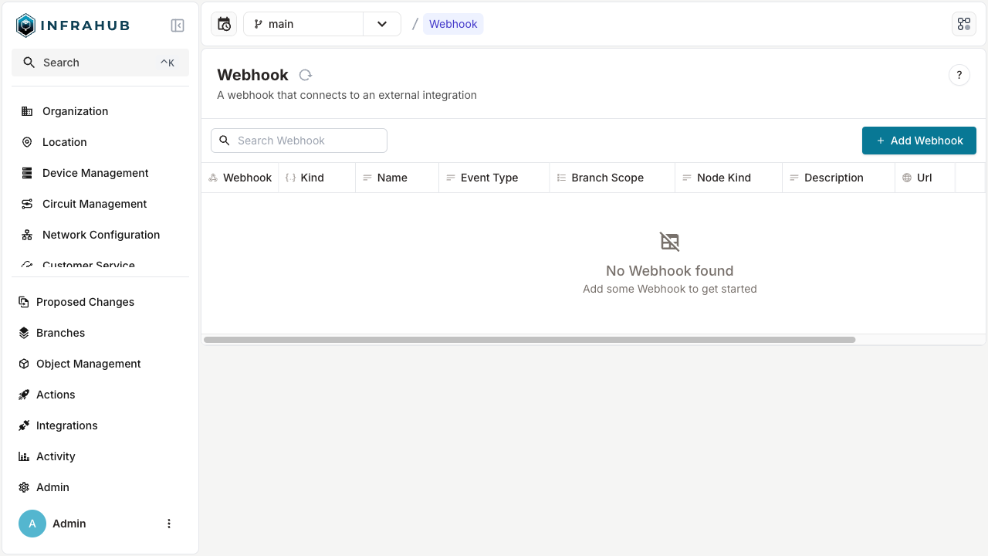988x556 pixels.
Task: Open the Admin section from the sidebar
Action: pos(53,487)
